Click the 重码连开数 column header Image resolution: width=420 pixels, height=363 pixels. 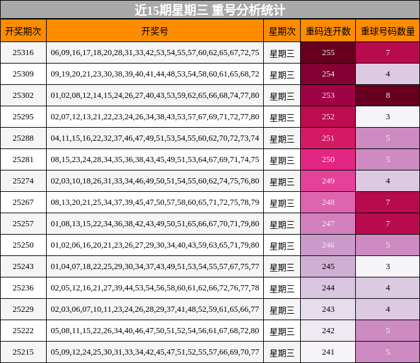click(328, 31)
